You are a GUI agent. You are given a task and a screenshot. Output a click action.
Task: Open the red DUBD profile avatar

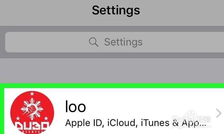coord(32,113)
